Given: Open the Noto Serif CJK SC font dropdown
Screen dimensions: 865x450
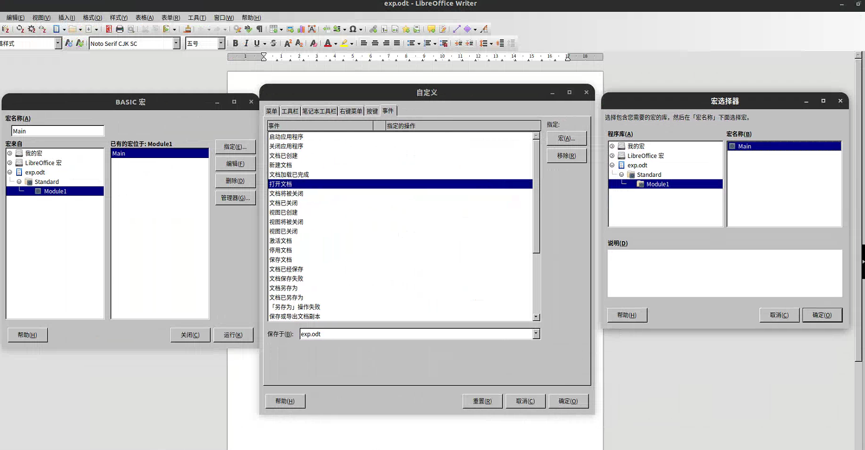Looking at the screenshot, I should 176,43.
